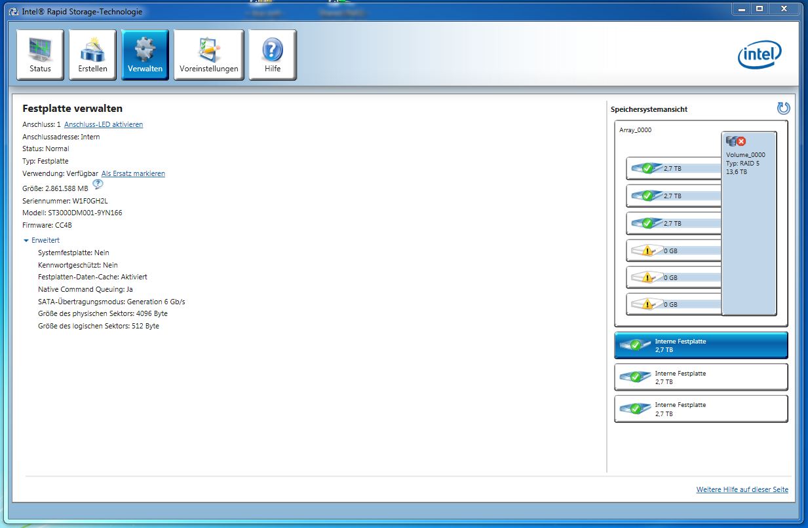Screen dimensions: 808x528
Task: Open Weitere Hilfe auf dieser Seite
Action: click(742, 489)
